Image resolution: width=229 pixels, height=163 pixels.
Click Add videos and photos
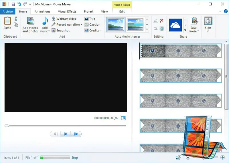pyautogui.click(x=30, y=25)
